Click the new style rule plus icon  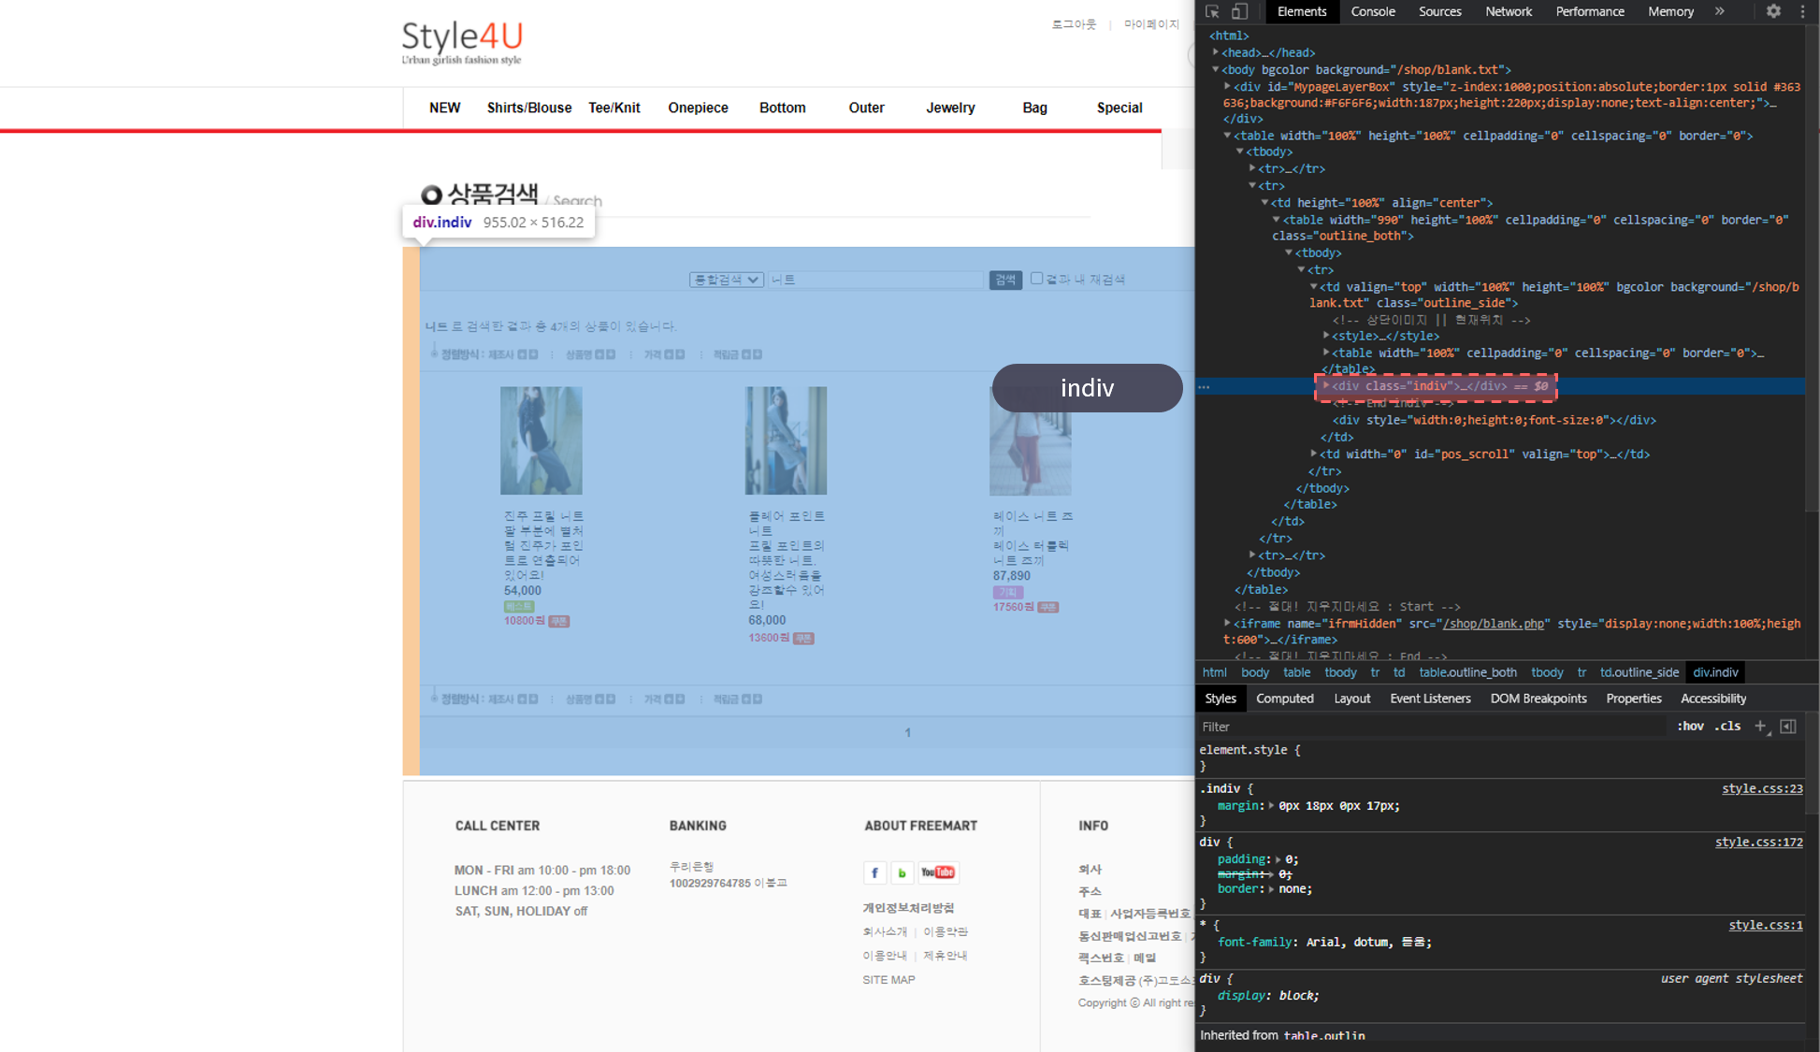(1760, 726)
